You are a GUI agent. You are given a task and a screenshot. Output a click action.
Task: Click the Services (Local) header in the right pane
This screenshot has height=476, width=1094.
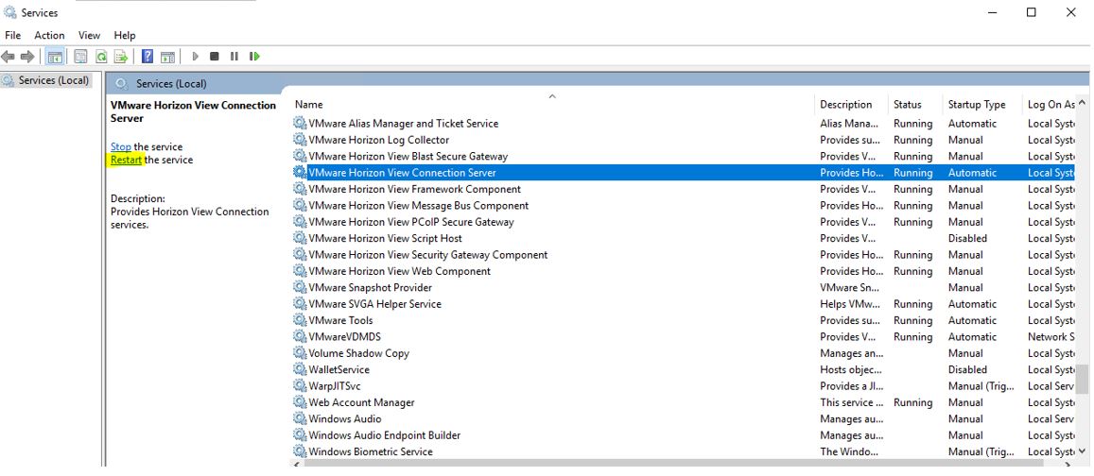(x=171, y=84)
